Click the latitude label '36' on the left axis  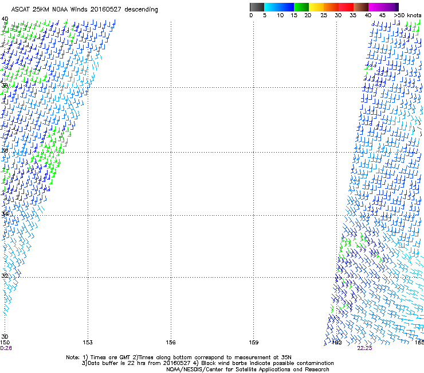click(5, 150)
